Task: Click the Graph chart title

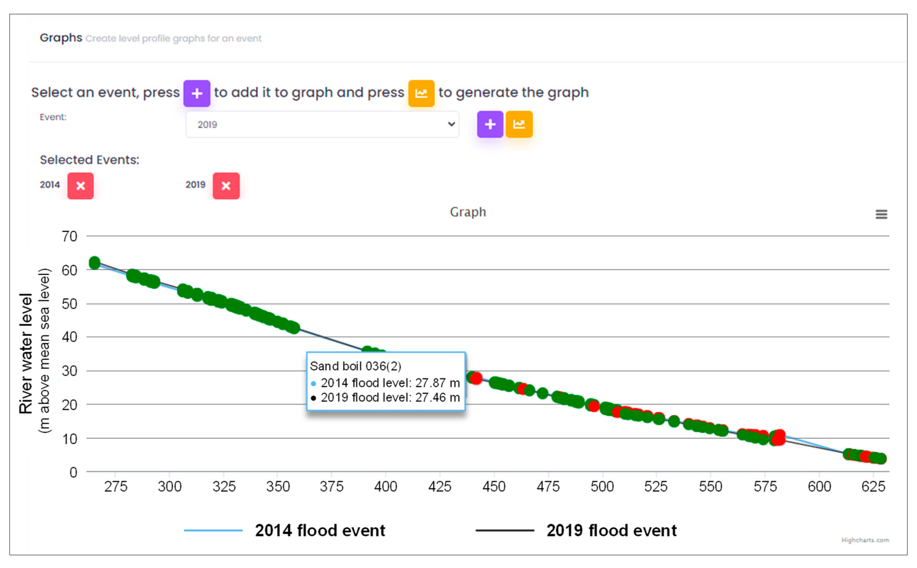Action: coord(467,212)
